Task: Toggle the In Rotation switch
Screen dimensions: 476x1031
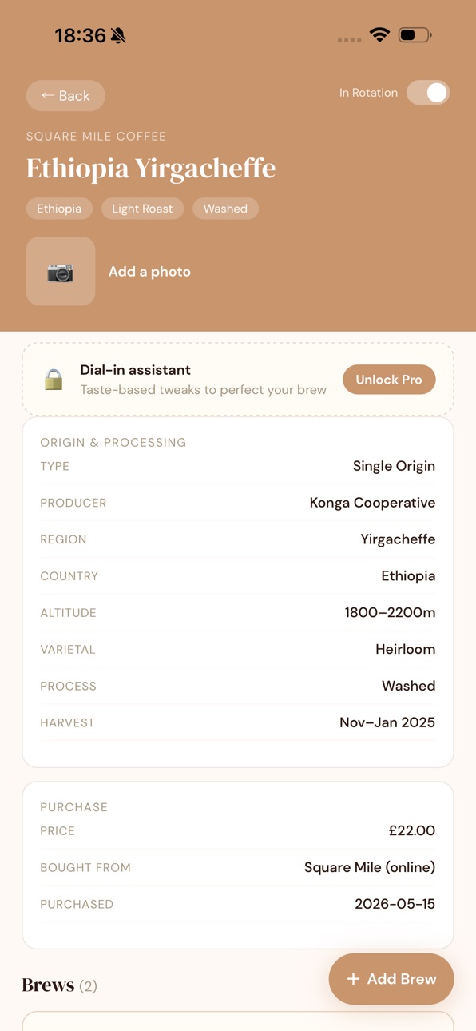Action: point(428,93)
